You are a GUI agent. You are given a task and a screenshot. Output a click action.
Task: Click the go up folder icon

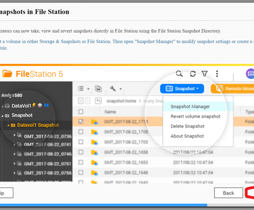[98, 101]
